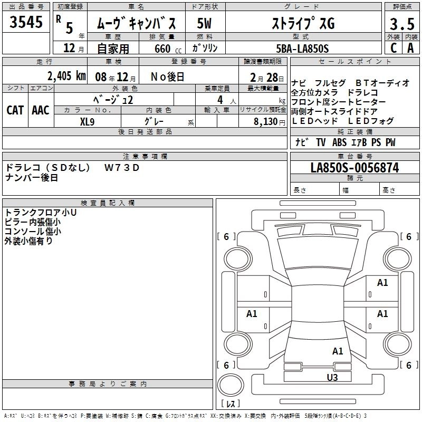Screen dimensions: 422x422
Task: Select the door type value 5W
Action: [204, 23]
